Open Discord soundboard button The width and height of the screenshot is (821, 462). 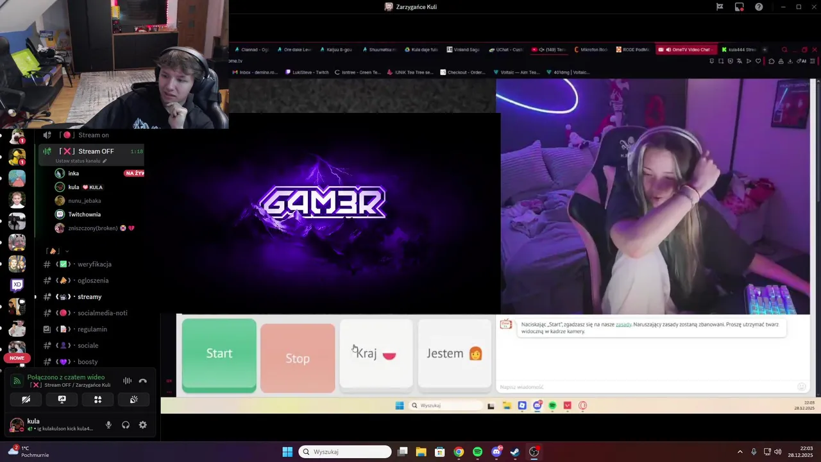(x=133, y=399)
